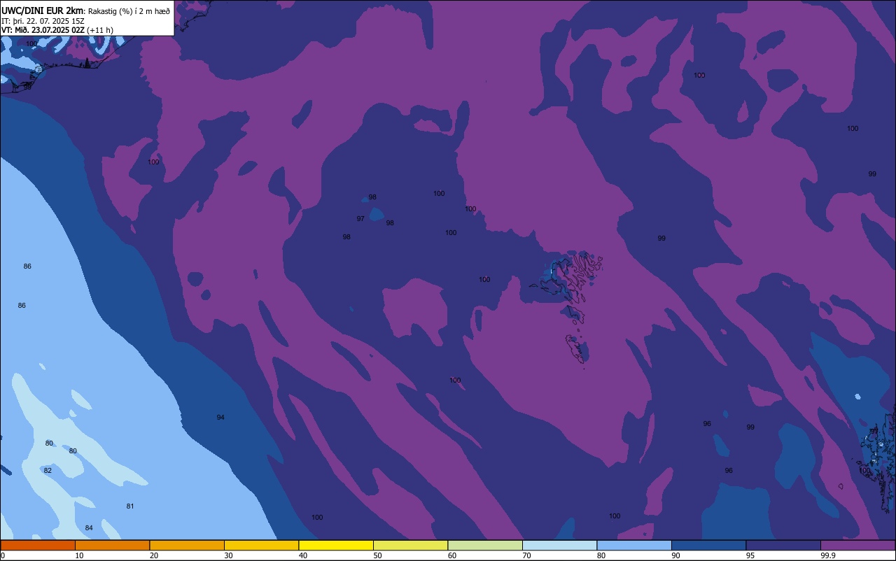Click the map value label '84'
The image size is (896, 561).
point(89,528)
